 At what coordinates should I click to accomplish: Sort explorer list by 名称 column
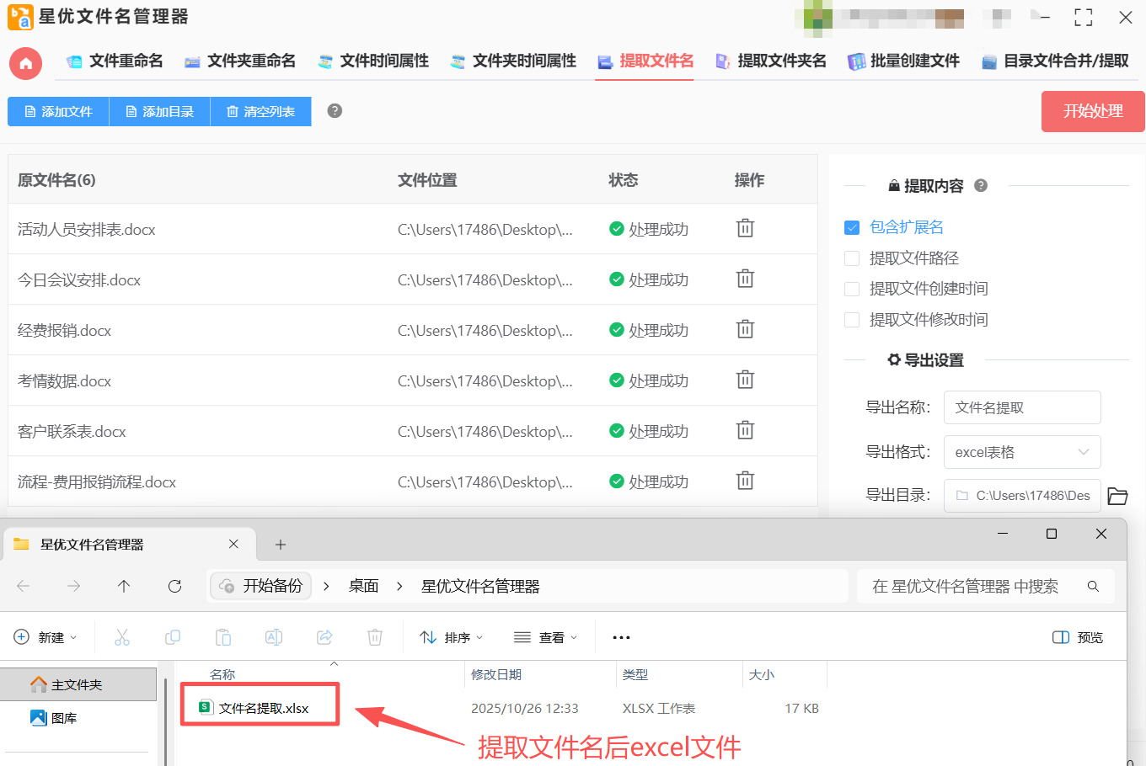tap(222, 674)
